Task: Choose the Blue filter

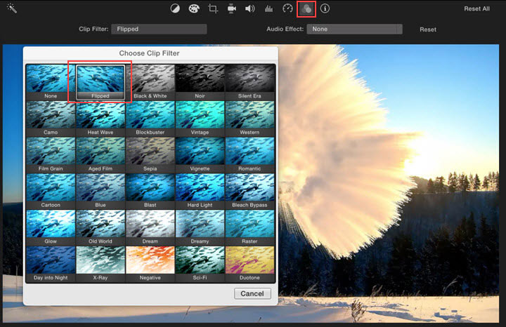Action: pos(100,192)
